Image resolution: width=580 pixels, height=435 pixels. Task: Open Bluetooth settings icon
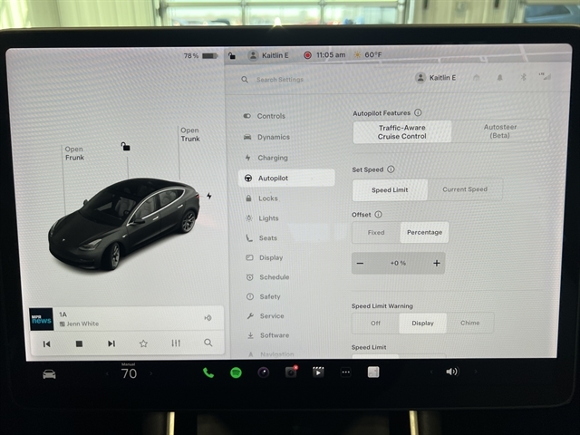tap(523, 77)
